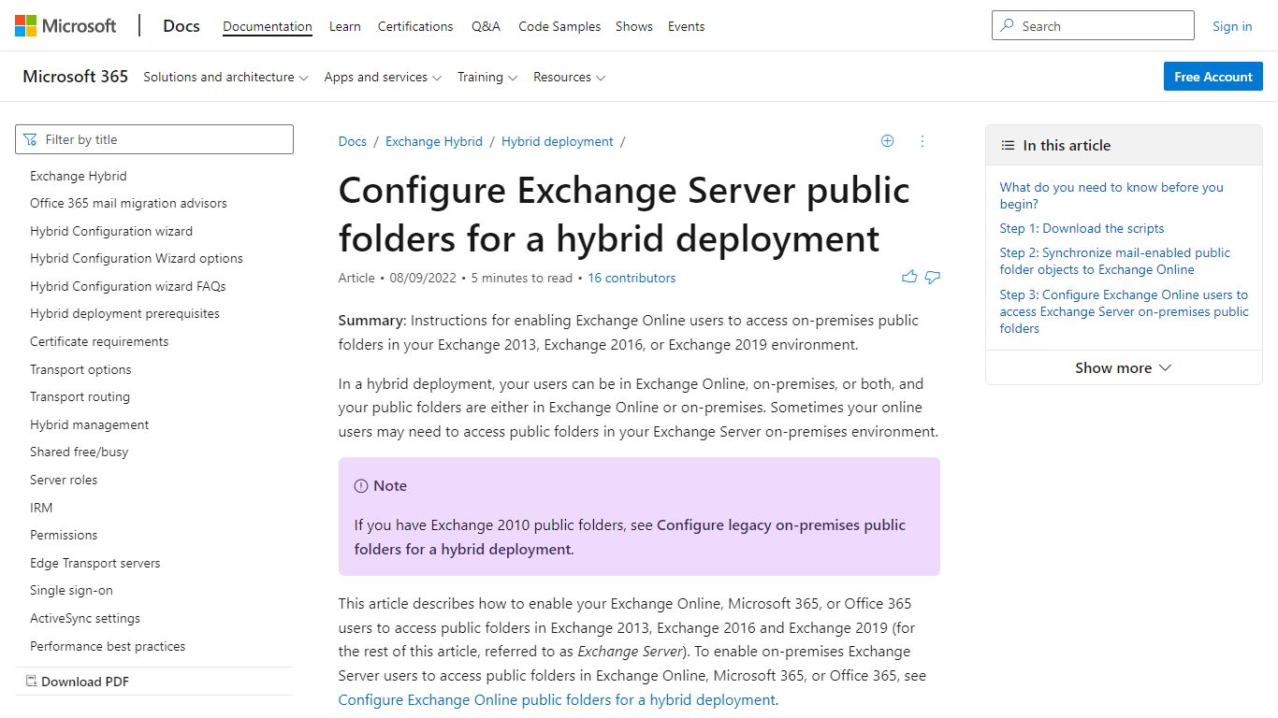Click the search magnifier icon
This screenshot has height=718, width=1278.
click(1008, 26)
